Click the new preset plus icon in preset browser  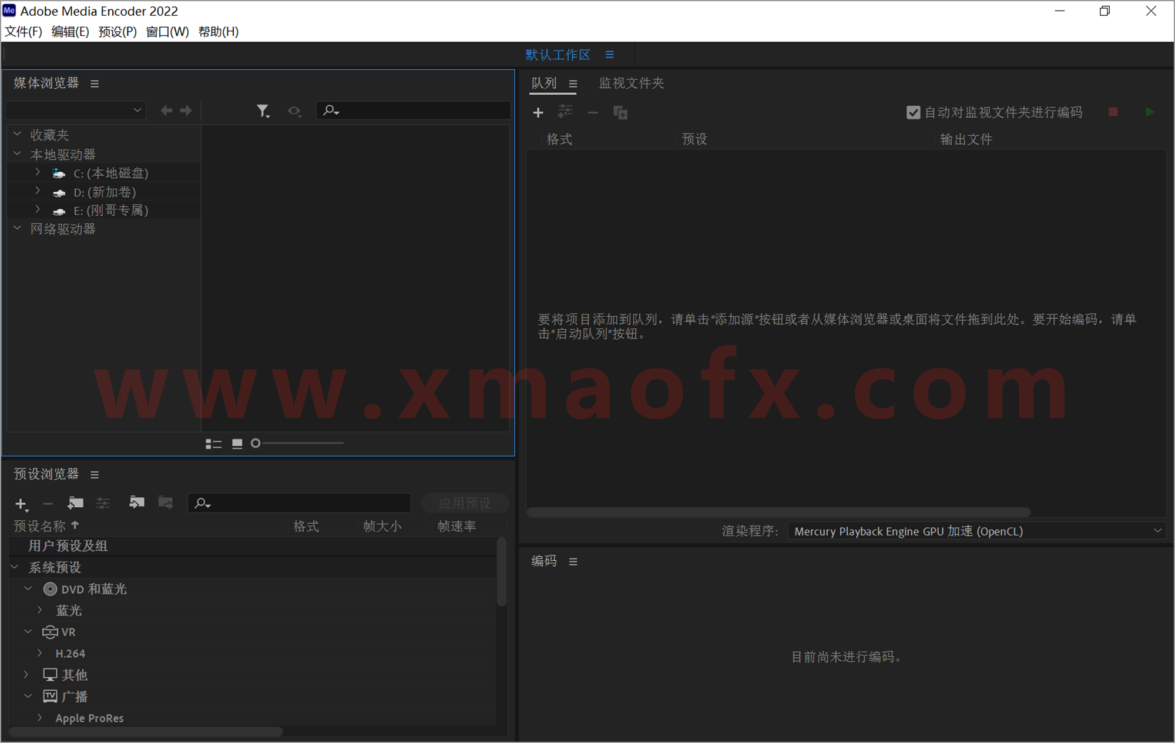tap(21, 503)
